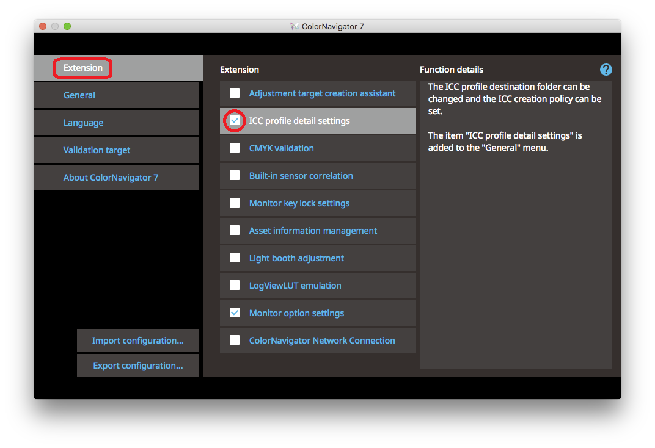Select the ColorNavigator Network Connection label

[322, 341]
